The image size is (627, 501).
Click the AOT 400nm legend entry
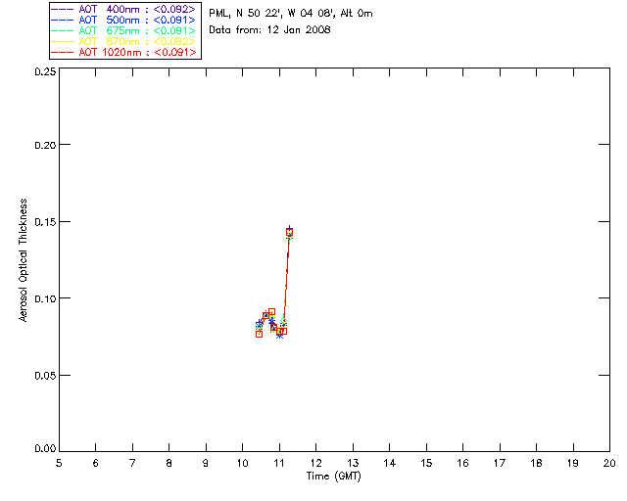124,9
